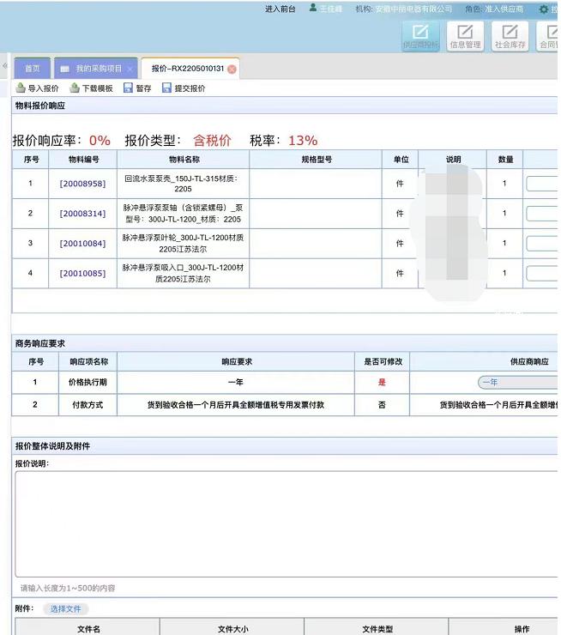Collapse the left sidebar with the double arrow
The height and width of the screenshot is (635, 561).
(x=5, y=66)
